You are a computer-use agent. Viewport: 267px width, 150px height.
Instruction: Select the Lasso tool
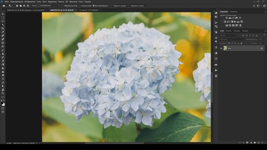[x=3, y=21]
